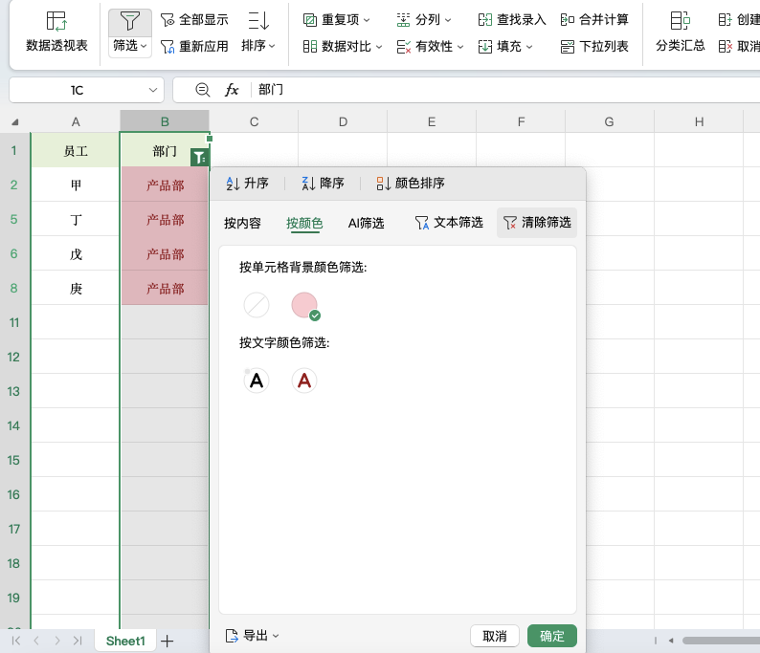Image resolution: width=760 pixels, height=653 pixels.
Task: Switch to the 按颜色 tab
Action: click(x=304, y=223)
